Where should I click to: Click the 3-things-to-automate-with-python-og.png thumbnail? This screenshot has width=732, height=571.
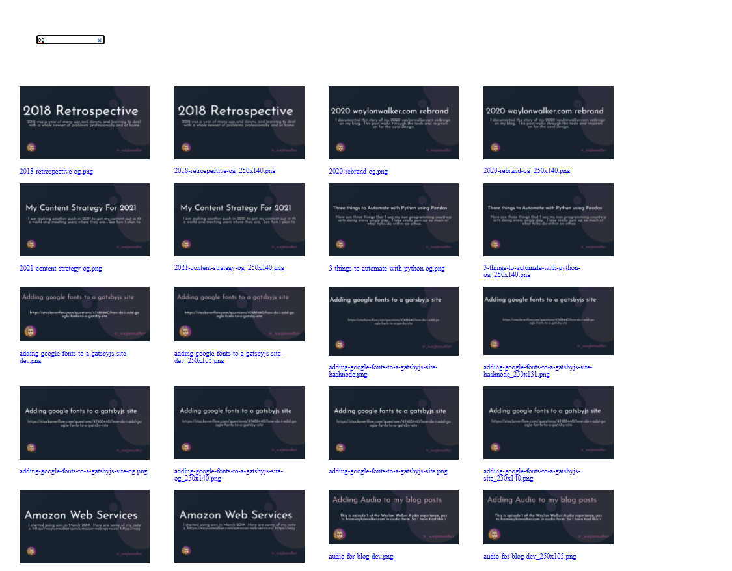394,220
